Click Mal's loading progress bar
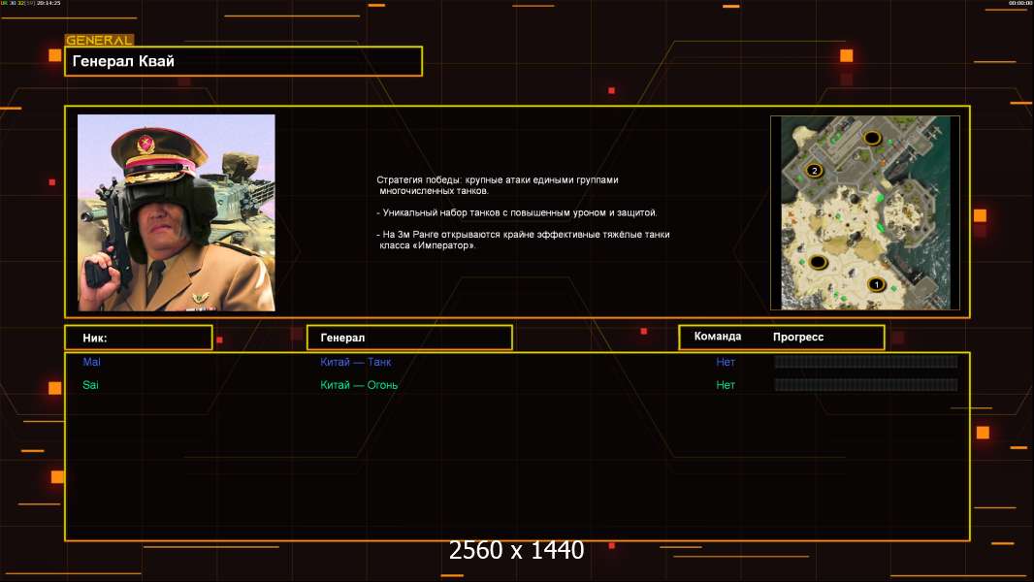Viewport: 1034px width, 582px height. [865, 362]
